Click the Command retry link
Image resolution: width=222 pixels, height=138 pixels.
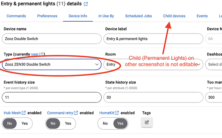point(60,113)
